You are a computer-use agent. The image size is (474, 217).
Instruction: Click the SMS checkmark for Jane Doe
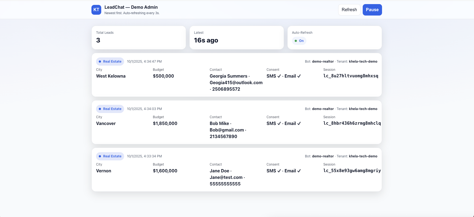click(x=279, y=171)
